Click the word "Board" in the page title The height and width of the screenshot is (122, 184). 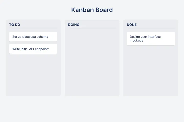click(x=104, y=10)
